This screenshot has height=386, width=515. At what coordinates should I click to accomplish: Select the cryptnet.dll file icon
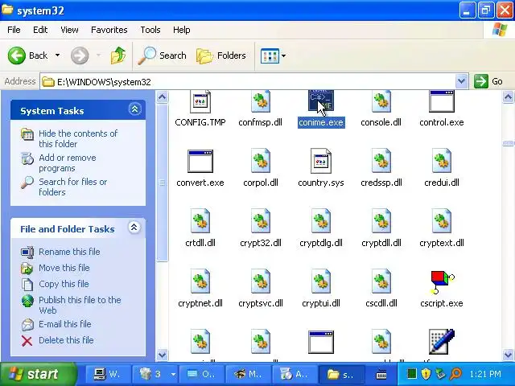(200, 281)
